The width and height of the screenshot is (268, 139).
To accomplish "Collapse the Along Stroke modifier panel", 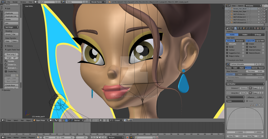I will [228, 93].
